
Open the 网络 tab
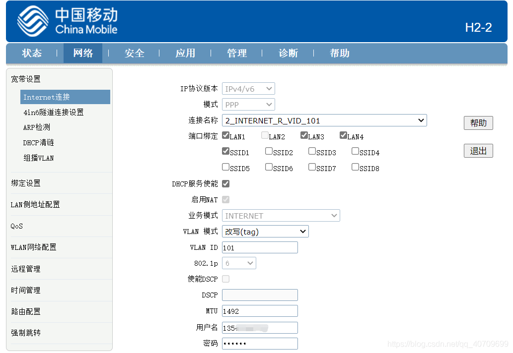click(83, 53)
